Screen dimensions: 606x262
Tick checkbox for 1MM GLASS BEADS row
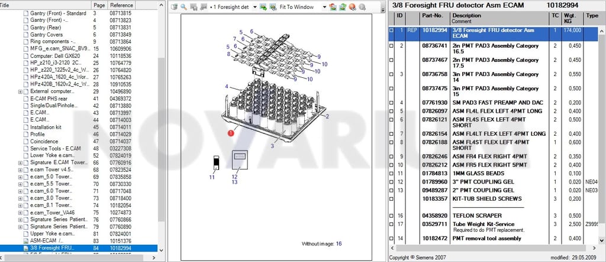coord(392,173)
